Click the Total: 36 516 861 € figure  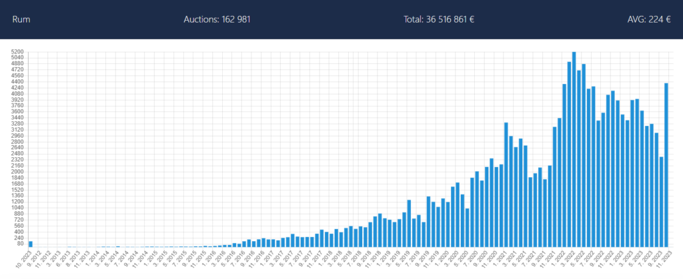pyautogui.click(x=438, y=19)
